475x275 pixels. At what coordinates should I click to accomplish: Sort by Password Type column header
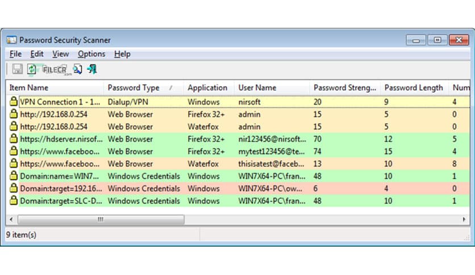[x=144, y=88]
